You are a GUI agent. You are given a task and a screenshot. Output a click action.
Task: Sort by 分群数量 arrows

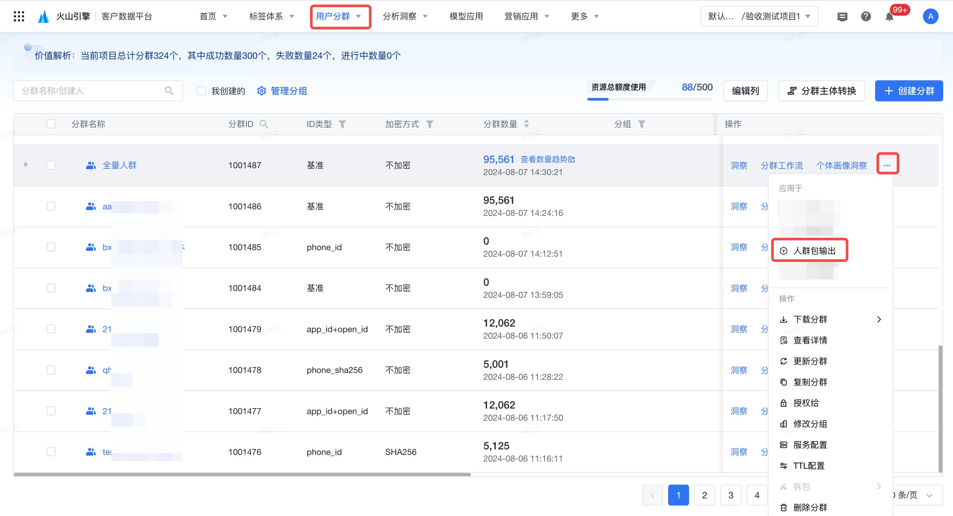point(527,124)
